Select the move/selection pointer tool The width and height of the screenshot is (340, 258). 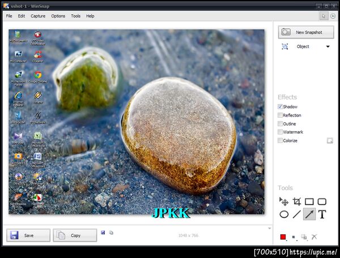284,201
